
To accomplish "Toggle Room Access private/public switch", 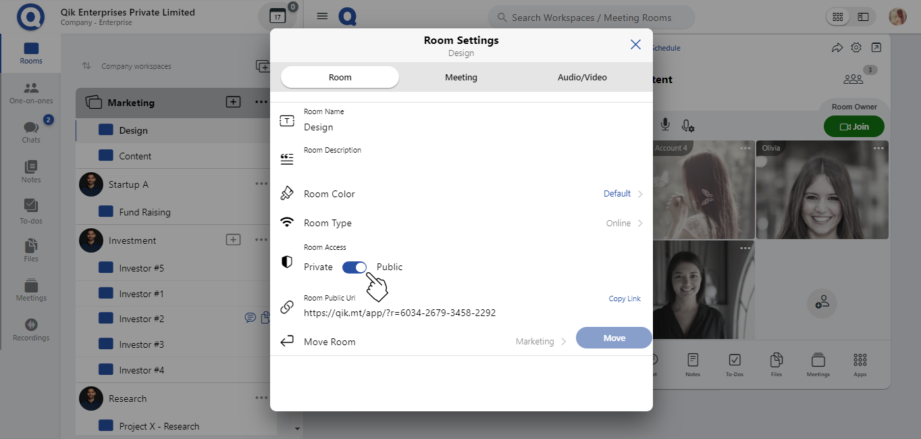I will tap(354, 267).
